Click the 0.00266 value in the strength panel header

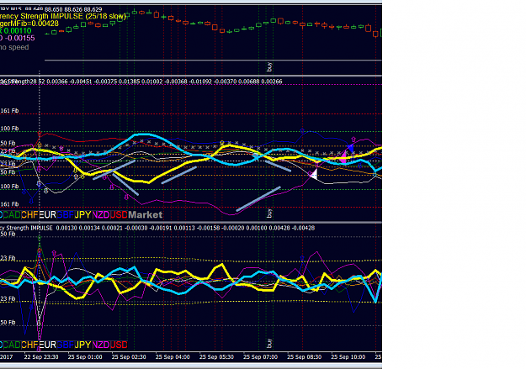point(272,82)
